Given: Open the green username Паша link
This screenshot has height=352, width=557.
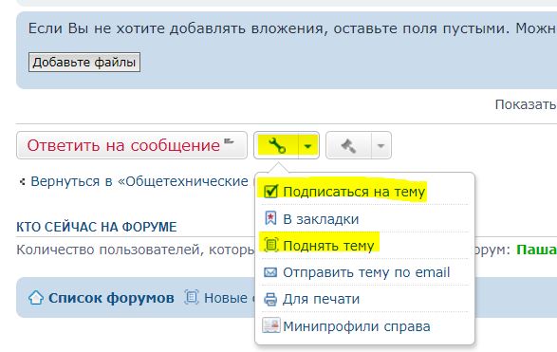Looking at the screenshot, I should coord(536,250).
